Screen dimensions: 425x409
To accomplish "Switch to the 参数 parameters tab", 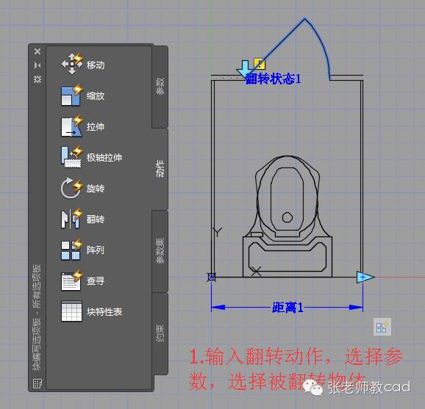I will click(x=160, y=86).
